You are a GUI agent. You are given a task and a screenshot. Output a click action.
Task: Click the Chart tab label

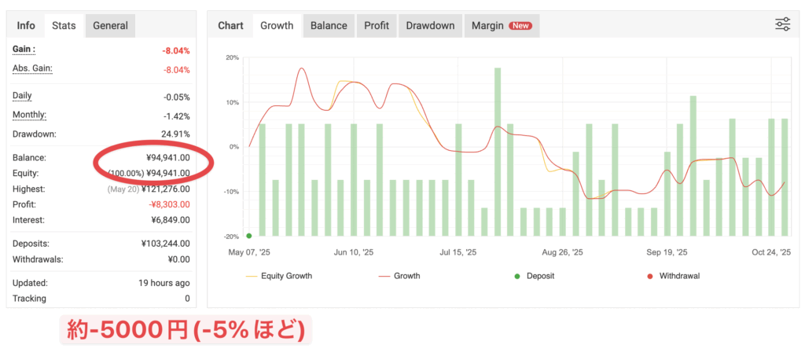230,25
